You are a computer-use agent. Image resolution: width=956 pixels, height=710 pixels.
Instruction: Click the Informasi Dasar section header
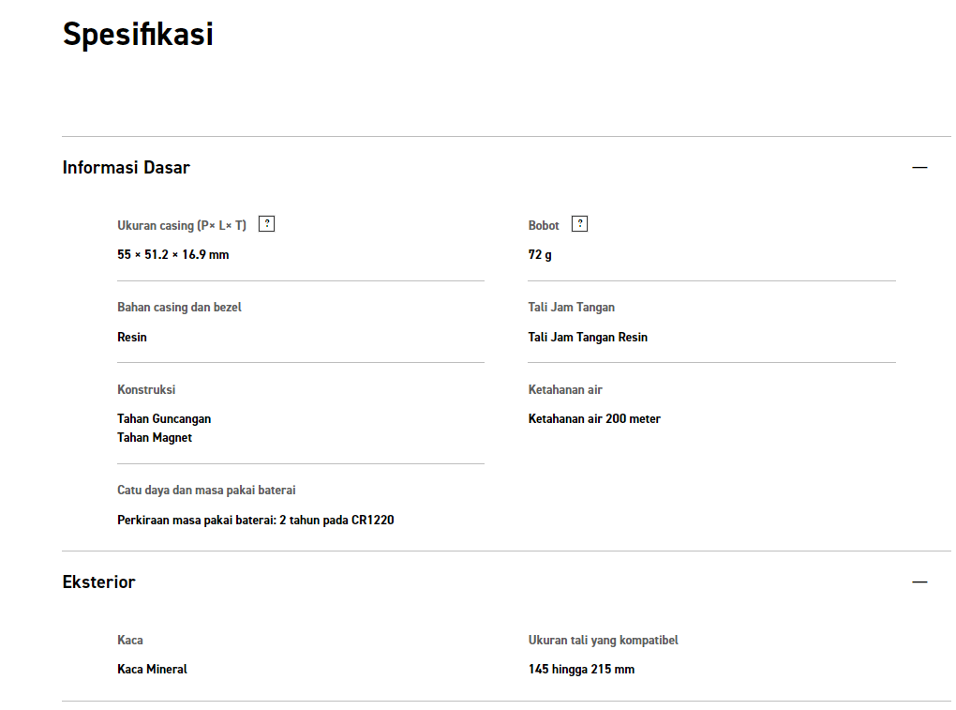[x=127, y=168]
